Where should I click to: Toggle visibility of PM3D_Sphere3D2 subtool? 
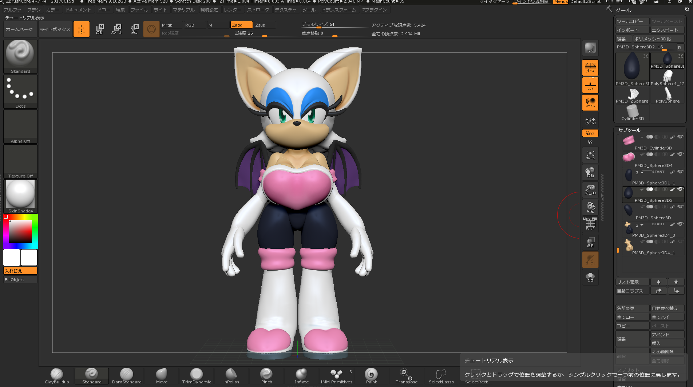click(680, 189)
